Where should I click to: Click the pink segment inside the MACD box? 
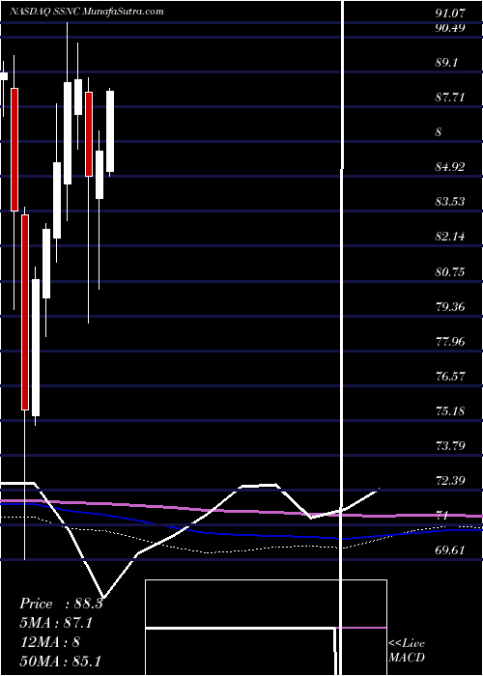(x=361, y=628)
